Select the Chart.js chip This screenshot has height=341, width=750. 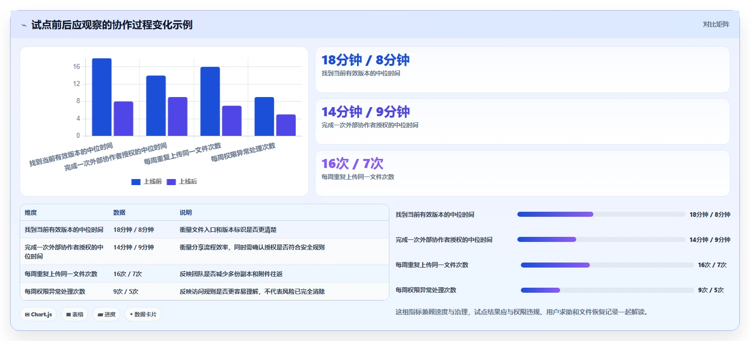38,314
